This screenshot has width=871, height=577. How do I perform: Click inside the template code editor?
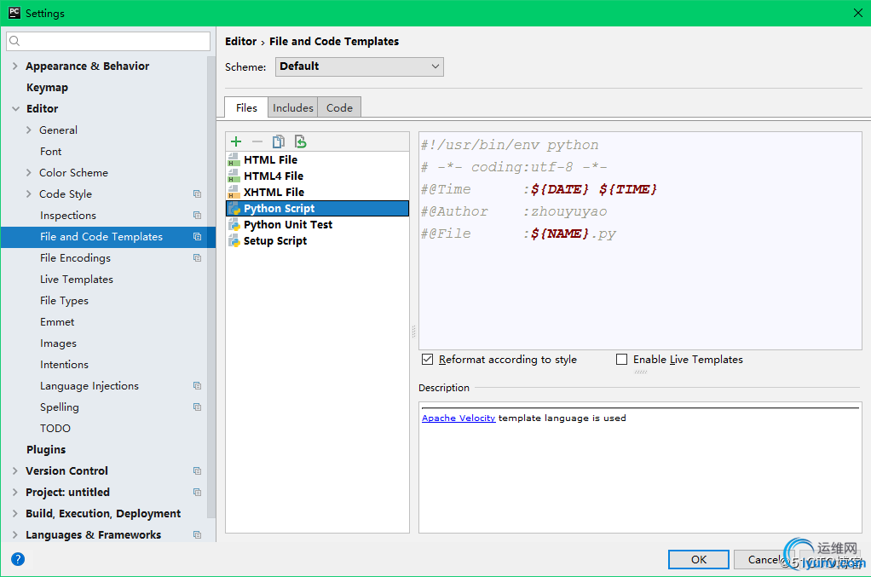(640, 240)
